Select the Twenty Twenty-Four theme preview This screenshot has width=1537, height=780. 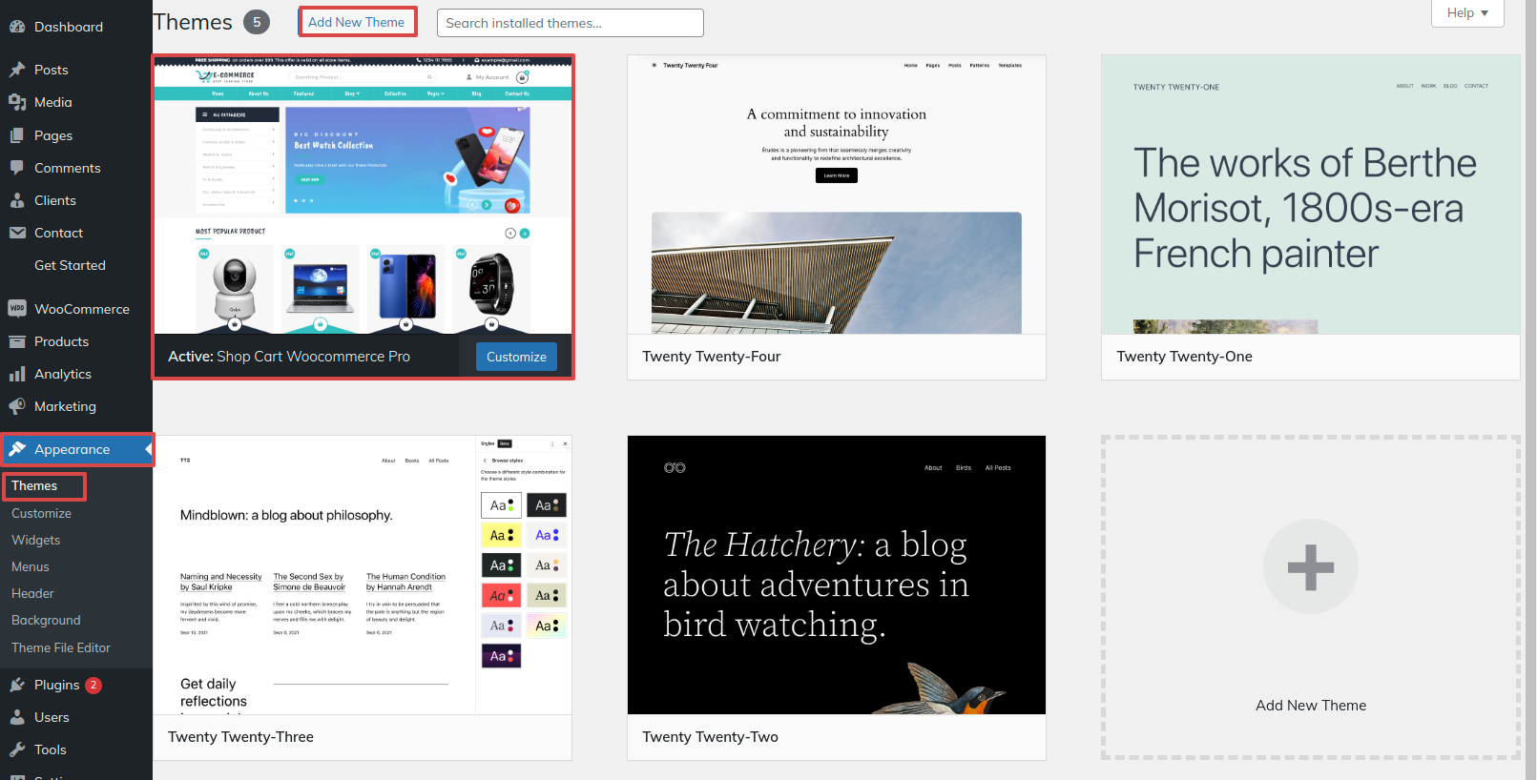pos(837,195)
